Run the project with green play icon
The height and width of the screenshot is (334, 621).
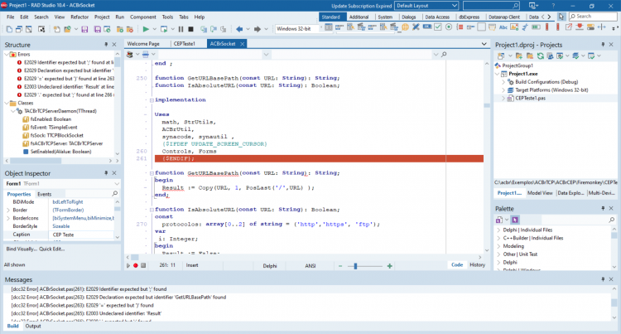146,29
